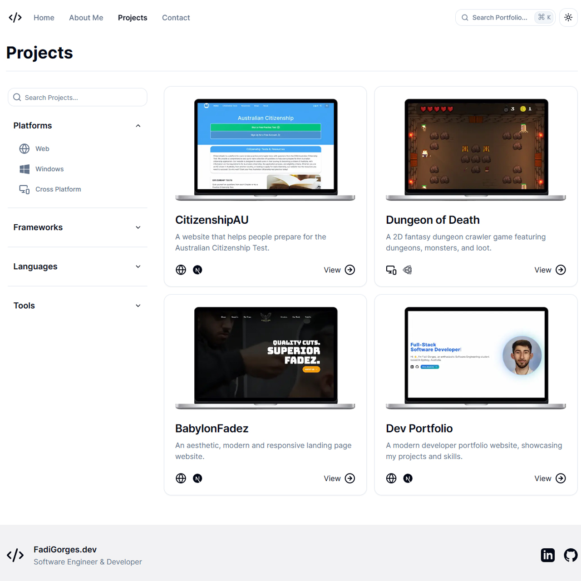Click the Windows logo icon in Platforms
This screenshot has width=581, height=581.
[x=25, y=169]
